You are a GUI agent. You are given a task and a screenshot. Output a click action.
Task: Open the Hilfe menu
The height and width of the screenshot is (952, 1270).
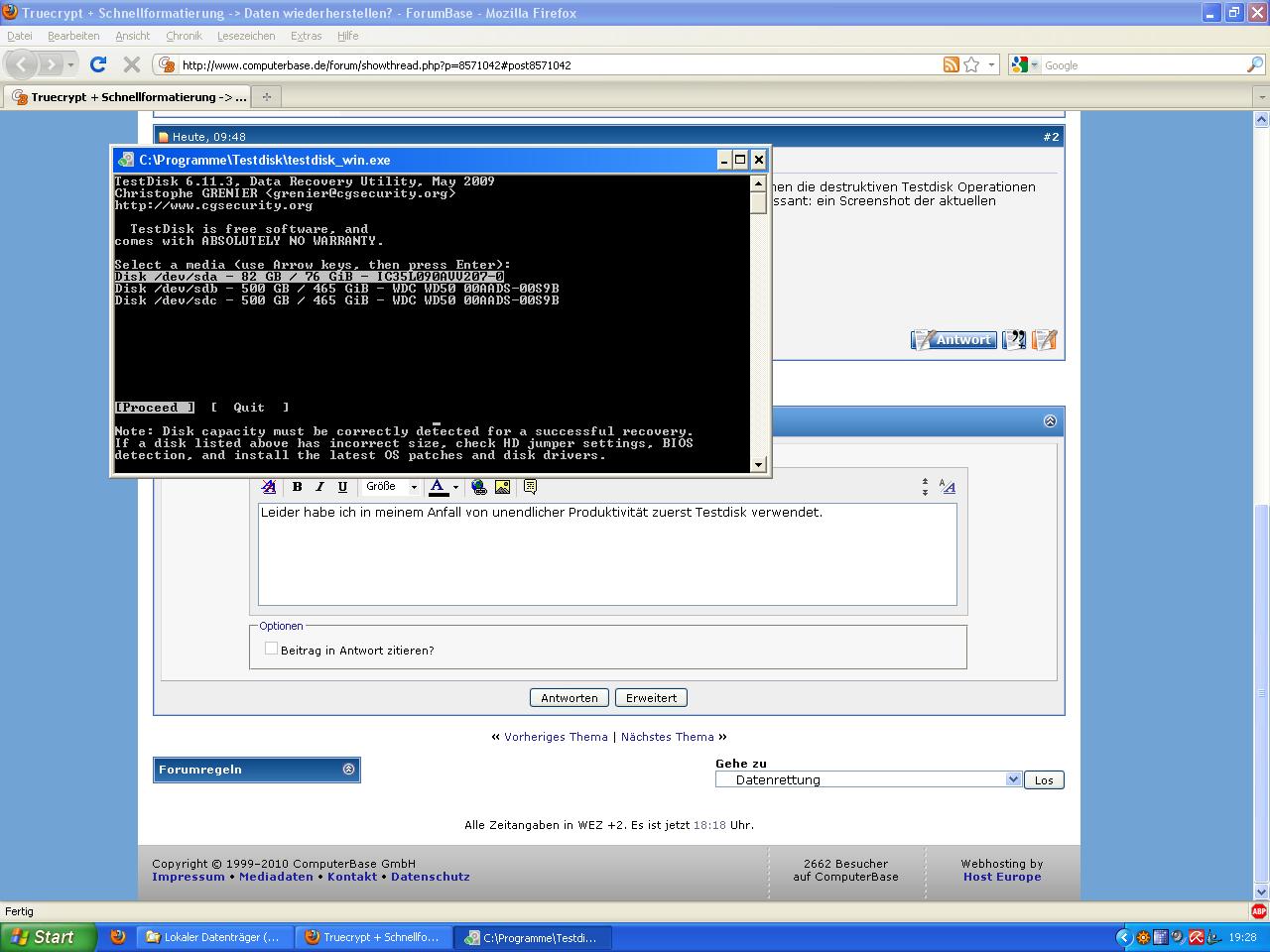click(x=347, y=36)
